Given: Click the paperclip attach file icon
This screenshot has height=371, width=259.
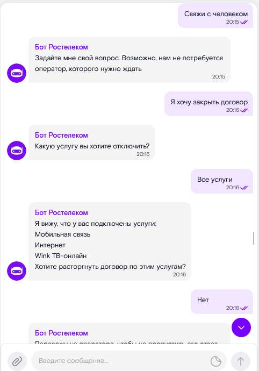Looking at the screenshot, I should click(17, 361).
